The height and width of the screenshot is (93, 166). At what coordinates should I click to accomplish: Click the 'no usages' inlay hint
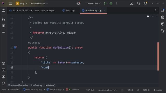[x=34, y=43]
